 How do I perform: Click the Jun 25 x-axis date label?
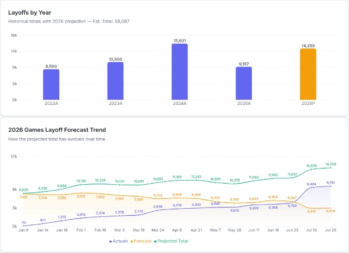[x=292, y=230]
